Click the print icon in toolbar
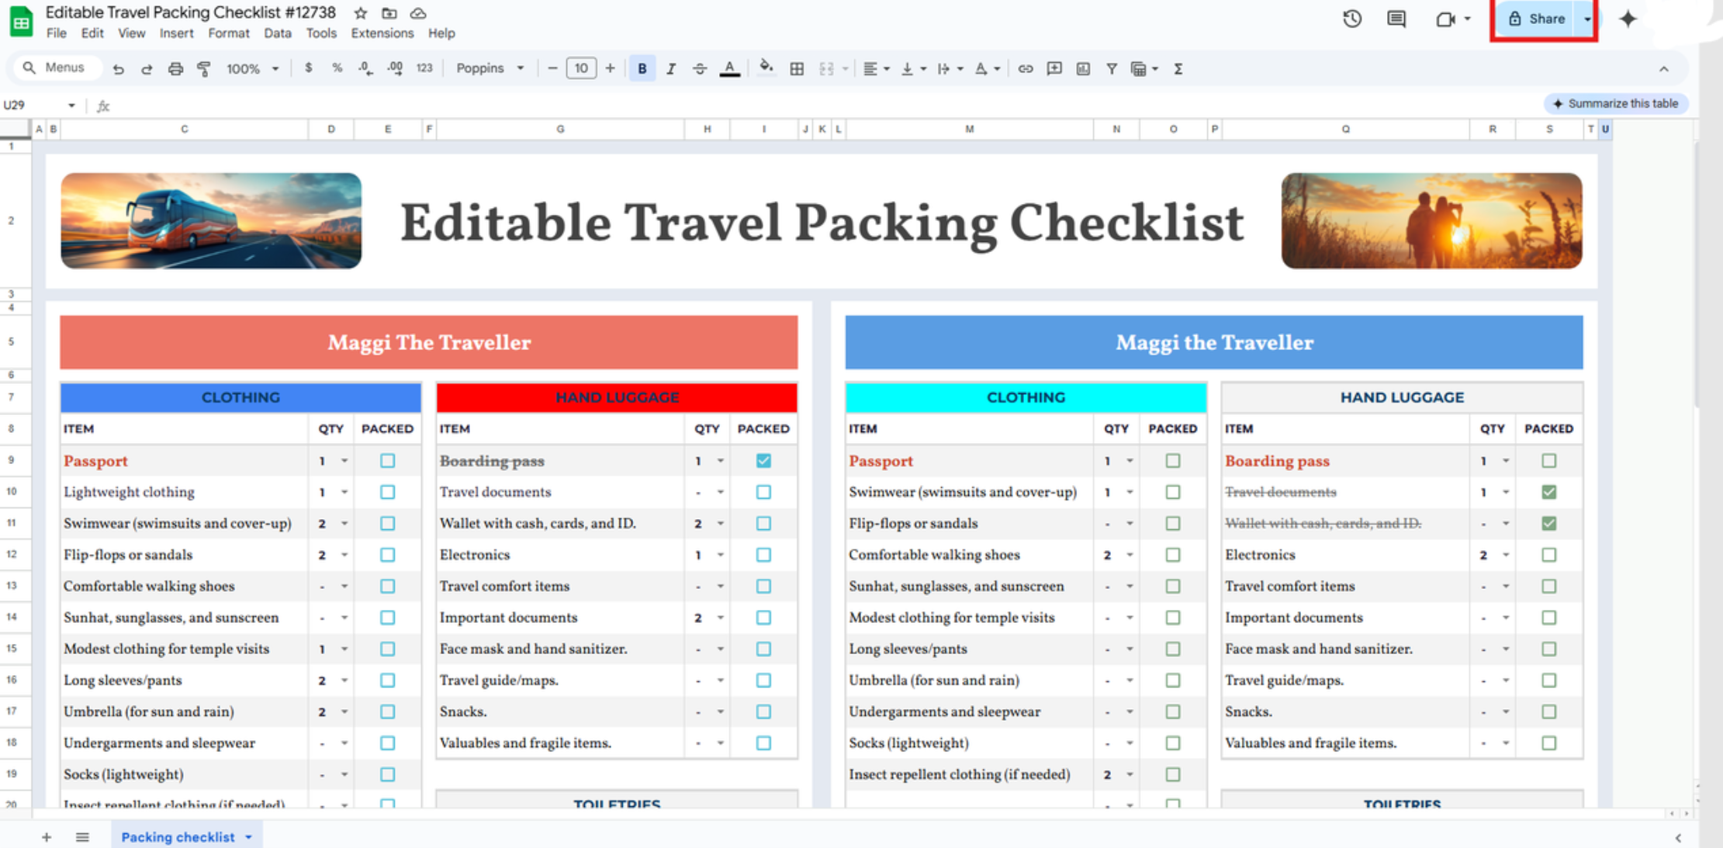This screenshot has height=848, width=1723. tap(175, 69)
